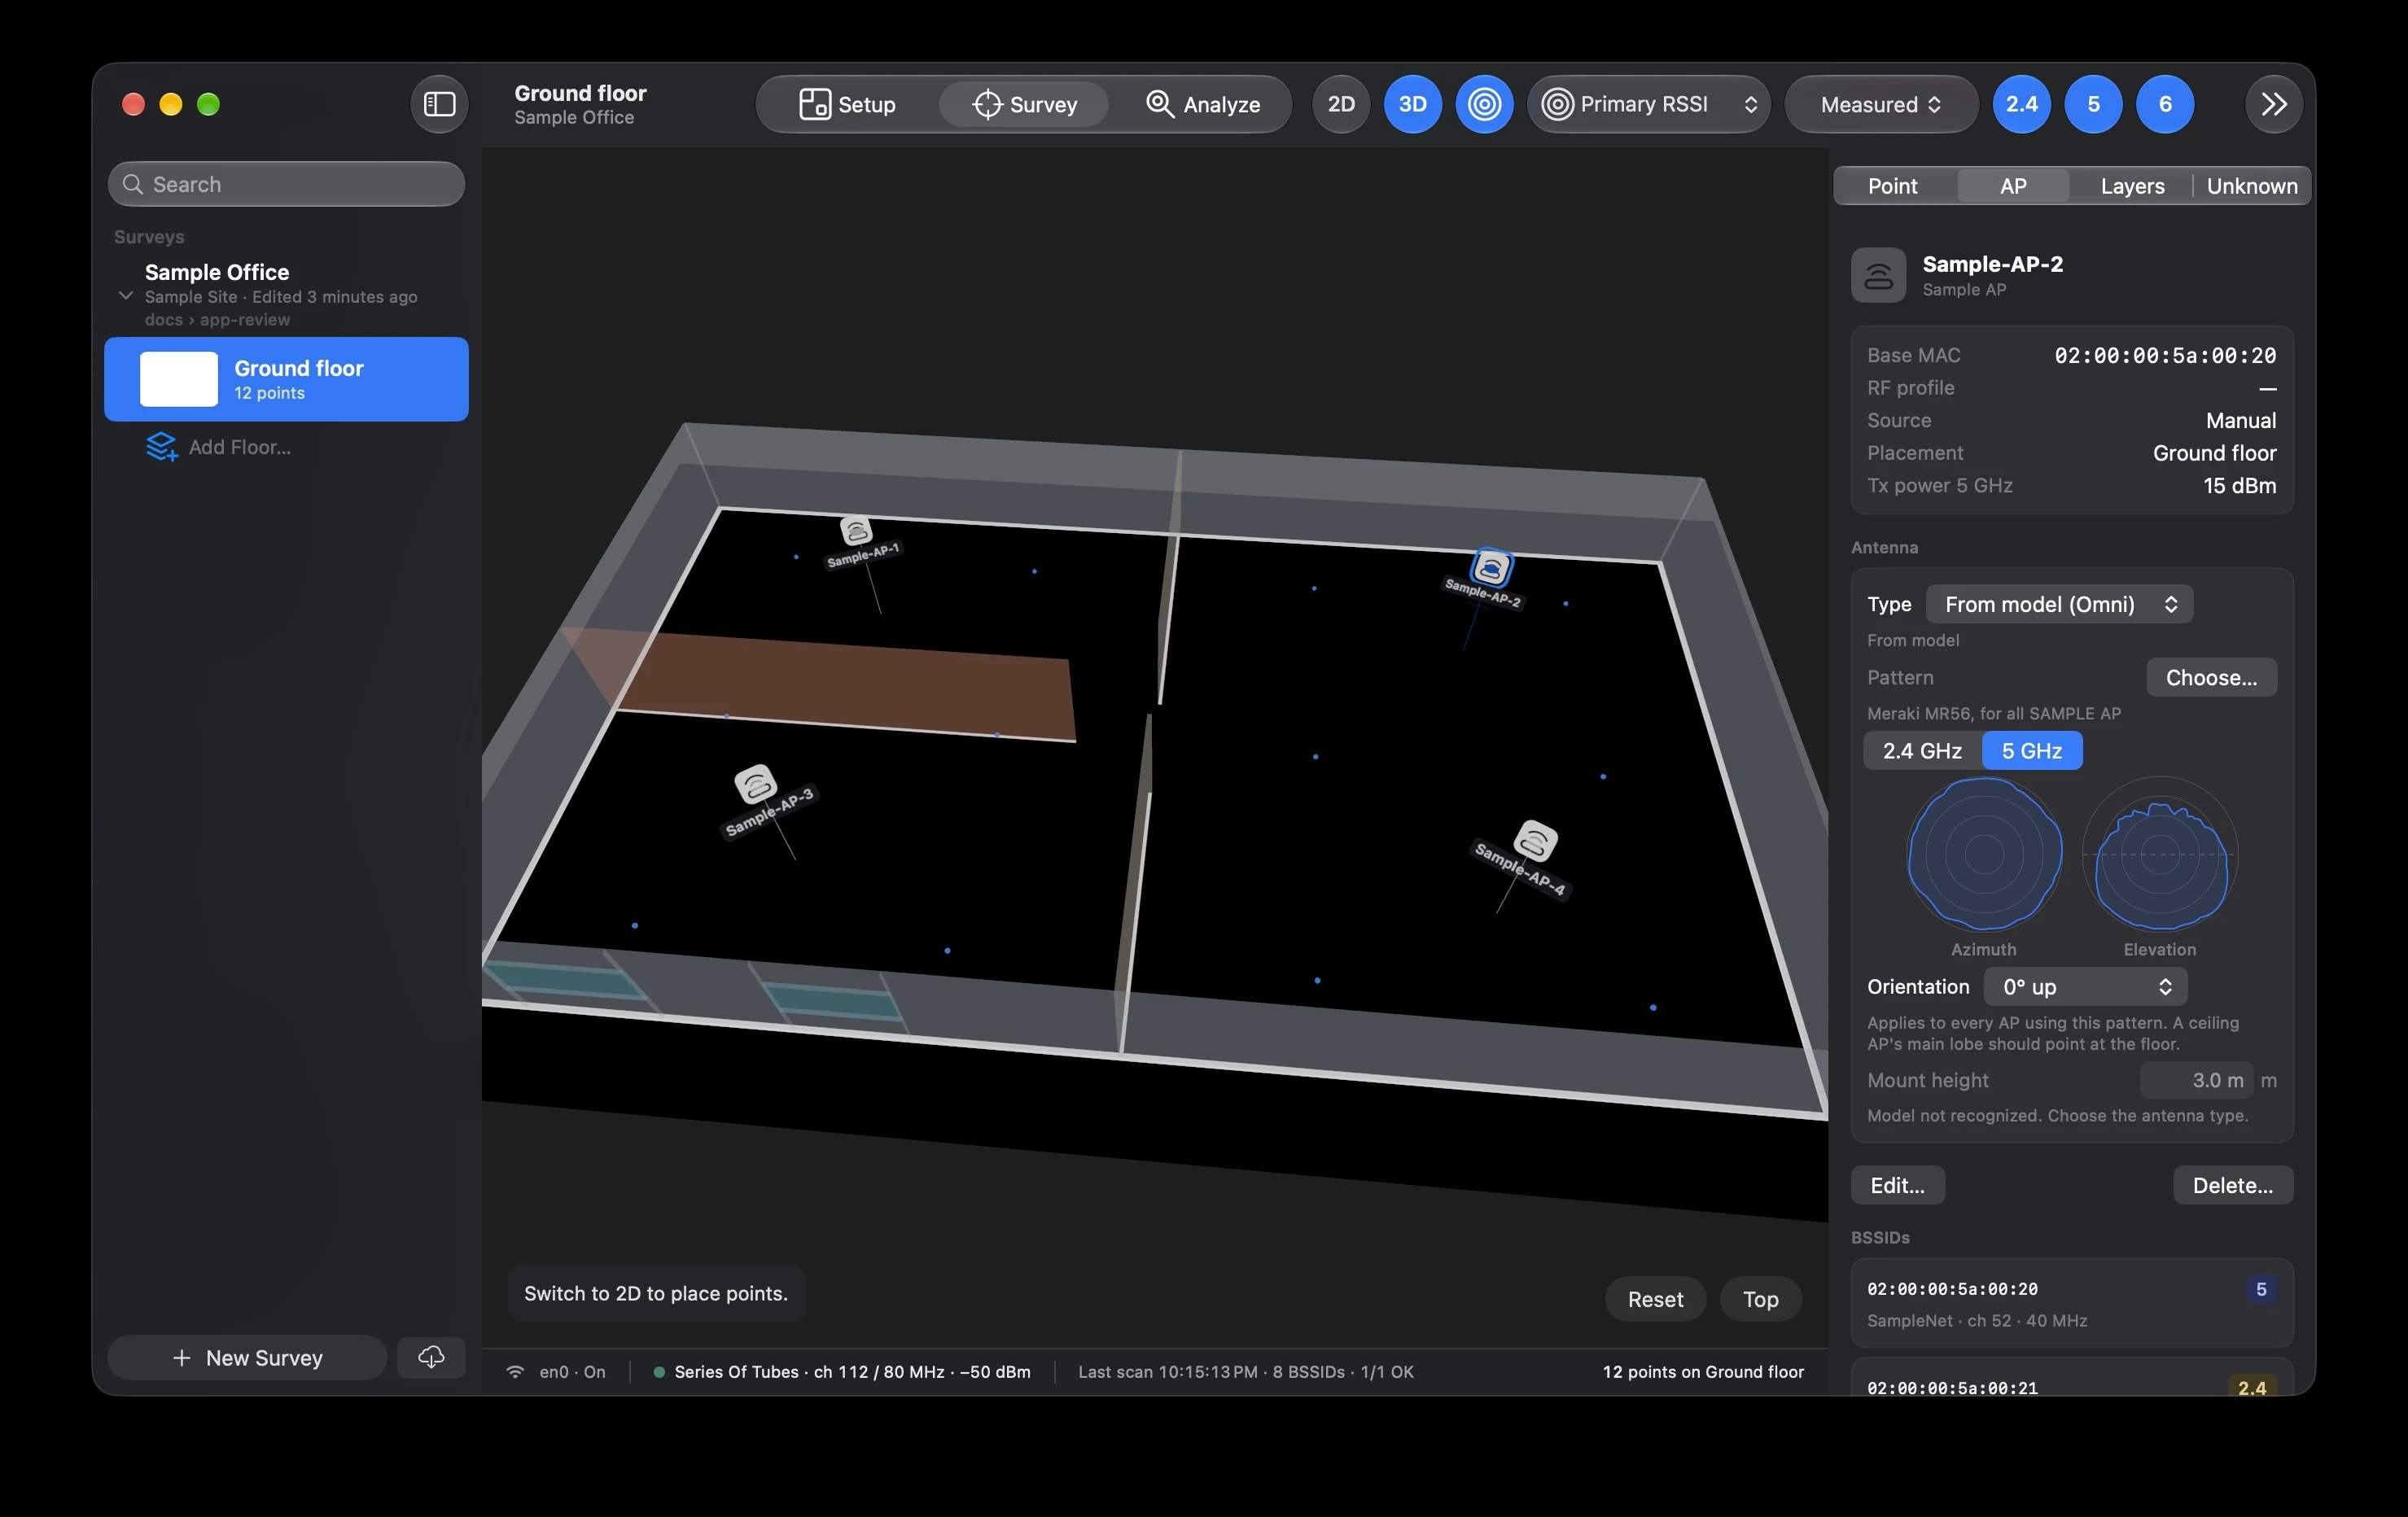Screen dimensions: 2408x1517
Task: Collapse the Sample Office survey chevron
Action: (126, 296)
